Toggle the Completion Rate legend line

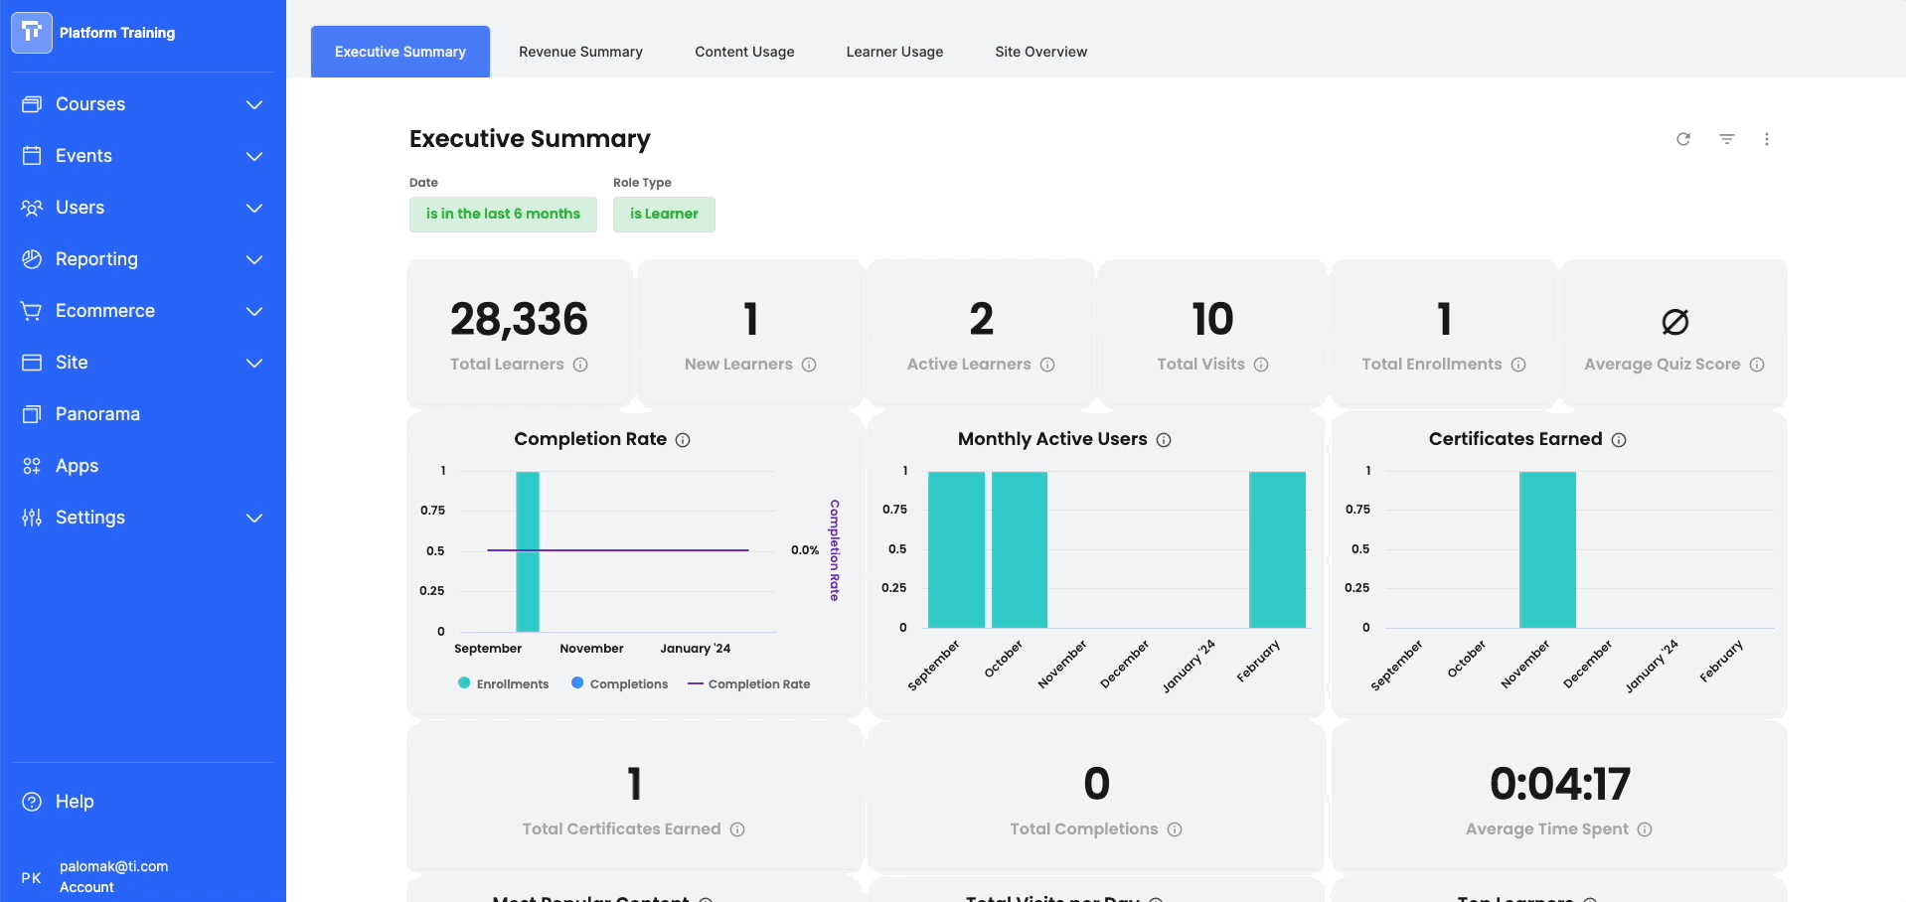[748, 683]
